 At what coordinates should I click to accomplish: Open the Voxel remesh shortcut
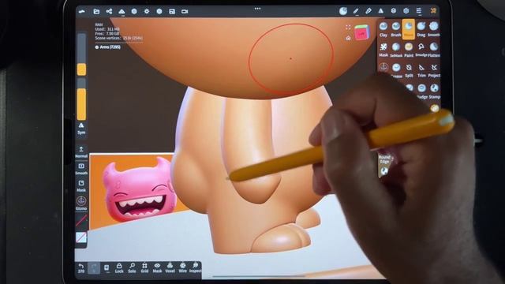pos(170,267)
